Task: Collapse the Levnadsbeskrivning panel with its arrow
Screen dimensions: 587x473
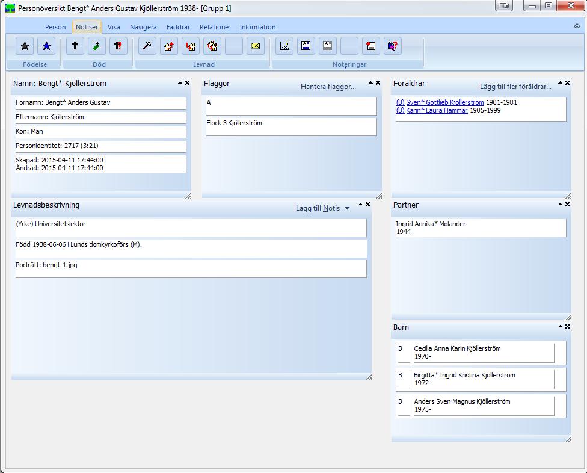Action: 360,204
